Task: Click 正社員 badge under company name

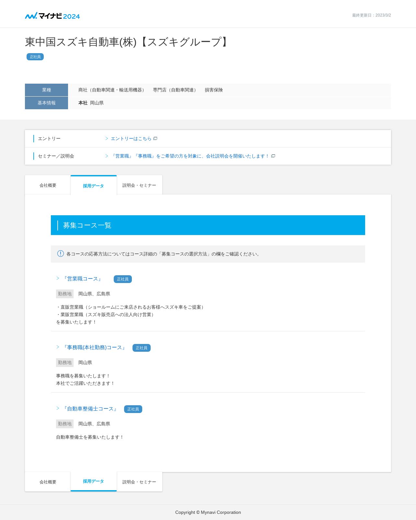Action: tap(35, 57)
